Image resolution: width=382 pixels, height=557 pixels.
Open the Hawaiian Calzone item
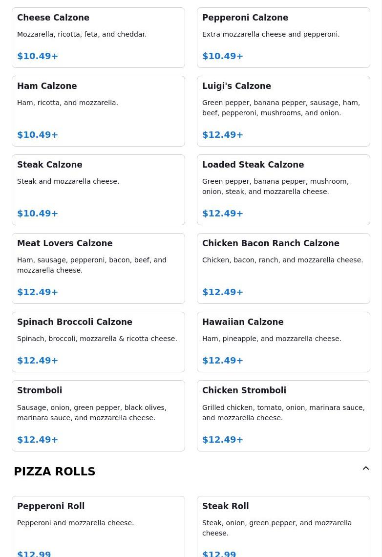283,342
